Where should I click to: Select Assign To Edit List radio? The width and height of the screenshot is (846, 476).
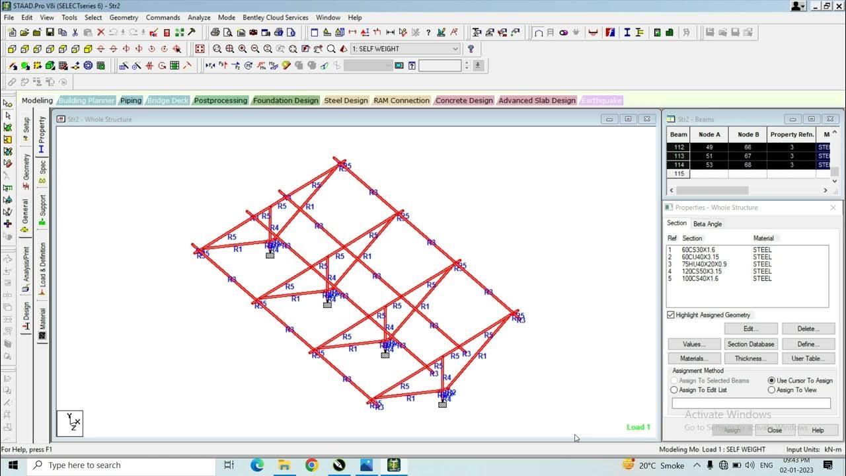pyautogui.click(x=674, y=390)
